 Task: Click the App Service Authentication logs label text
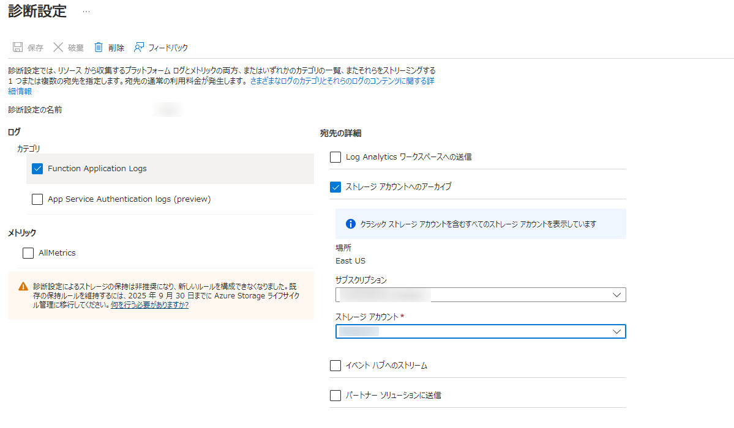[x=129, y=199]
